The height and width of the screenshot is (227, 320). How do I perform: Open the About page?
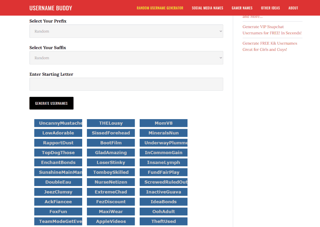click(293, 8)
